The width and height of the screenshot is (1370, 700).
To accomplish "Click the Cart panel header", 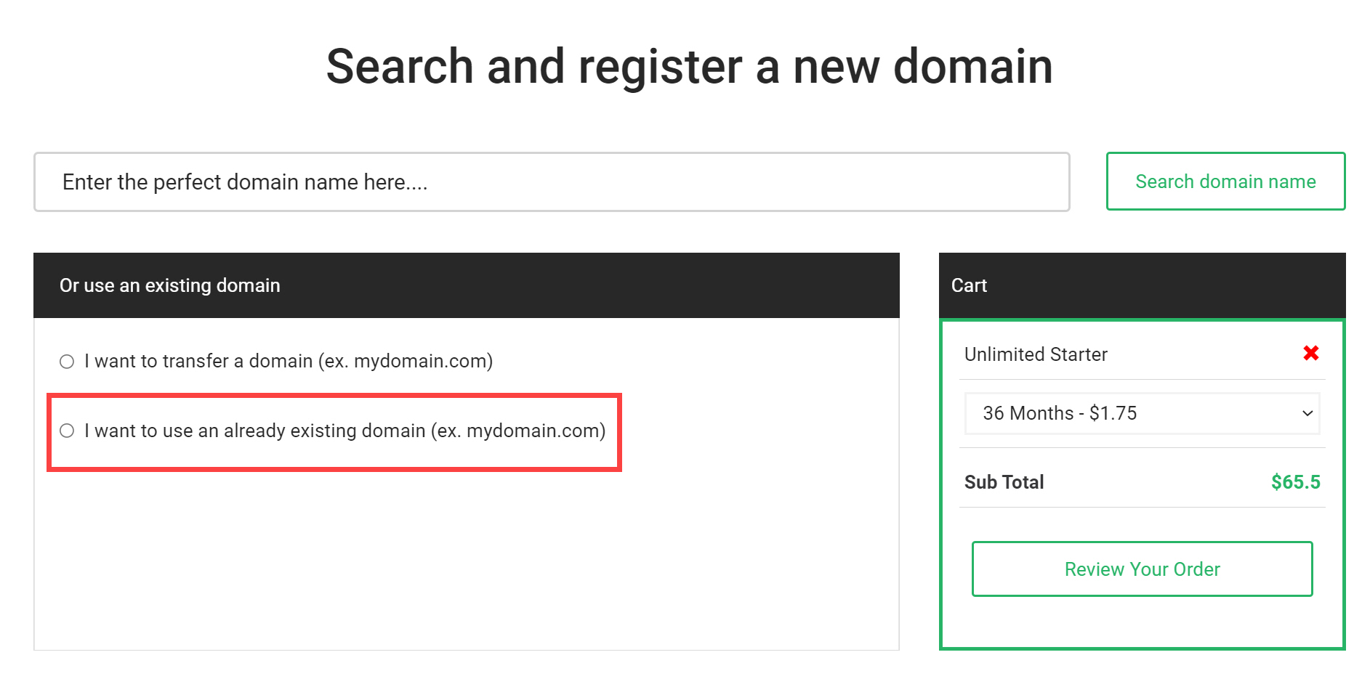I will click(x=1142, y=285).
